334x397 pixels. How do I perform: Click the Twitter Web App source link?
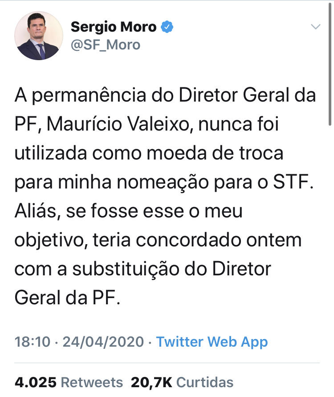212,342
